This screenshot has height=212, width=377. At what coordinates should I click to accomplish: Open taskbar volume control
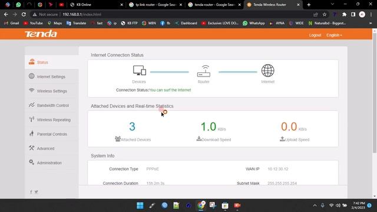[x=338, y=206]
